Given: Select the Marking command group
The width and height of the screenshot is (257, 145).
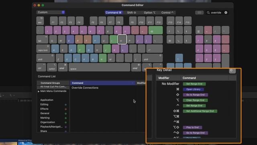Looking at the screenshot, I should coord(45,118).
